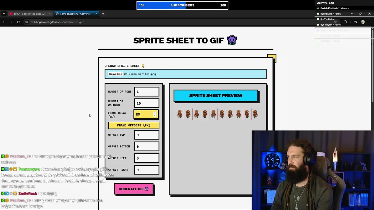The image size is (374, 210).
Task: Click the subscribers goal progress bar
Action: coord(182,5)
